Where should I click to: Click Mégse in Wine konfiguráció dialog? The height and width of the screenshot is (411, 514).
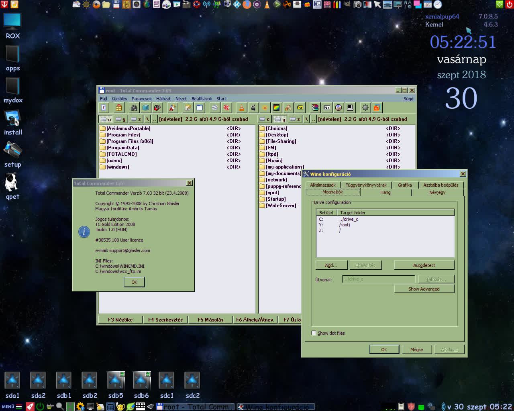pyautogui.click(x=416, y=350)
